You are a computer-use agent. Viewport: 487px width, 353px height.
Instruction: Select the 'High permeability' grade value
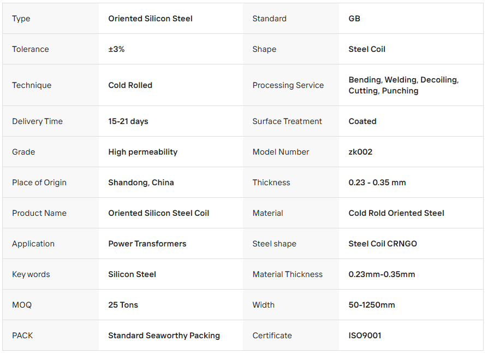142,152
